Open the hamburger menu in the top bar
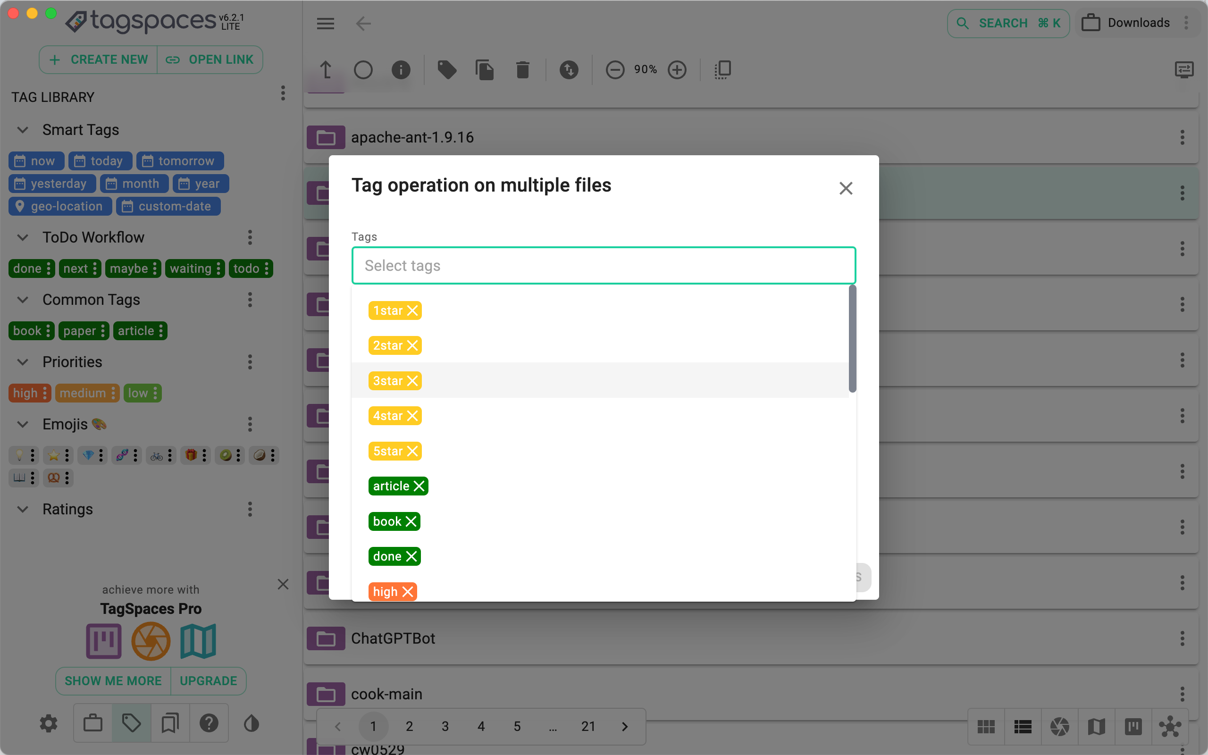Screen dimensions: 1208x755 pos(326,24)
